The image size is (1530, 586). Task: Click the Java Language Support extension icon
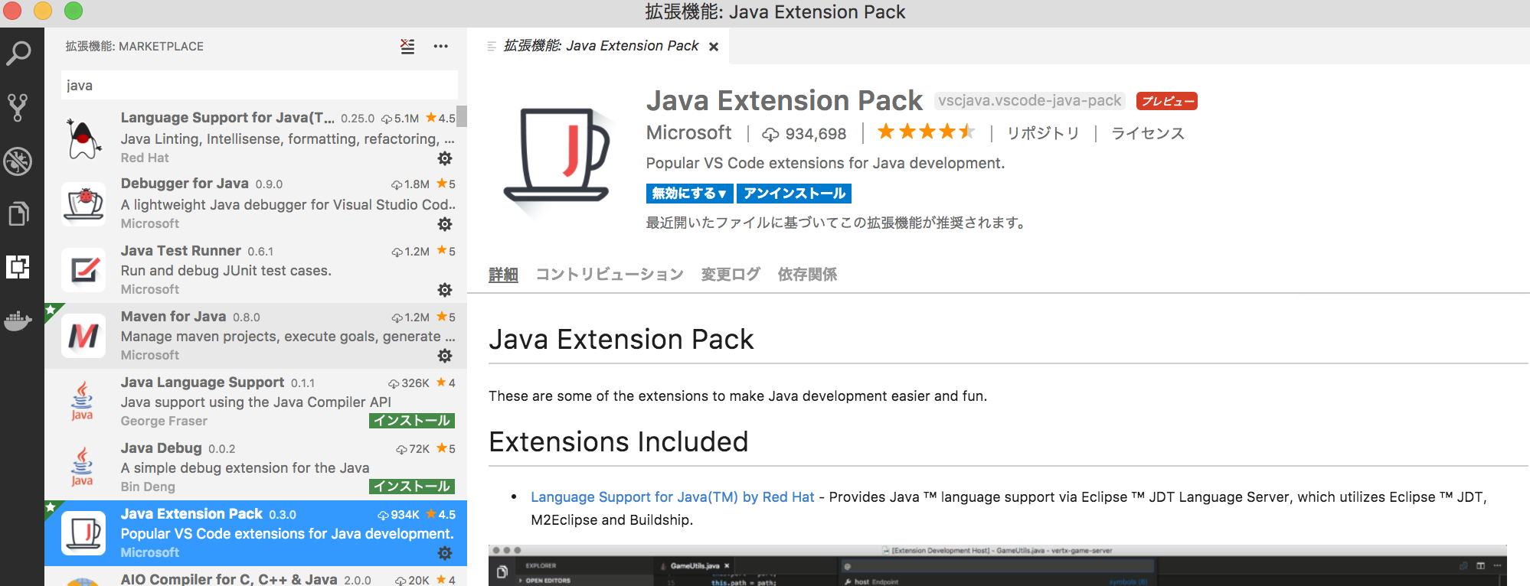[83, 402]
